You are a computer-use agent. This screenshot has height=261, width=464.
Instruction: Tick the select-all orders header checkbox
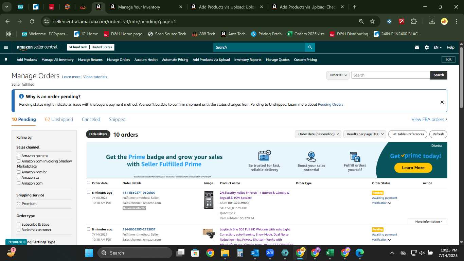click(x=89, y=182)
